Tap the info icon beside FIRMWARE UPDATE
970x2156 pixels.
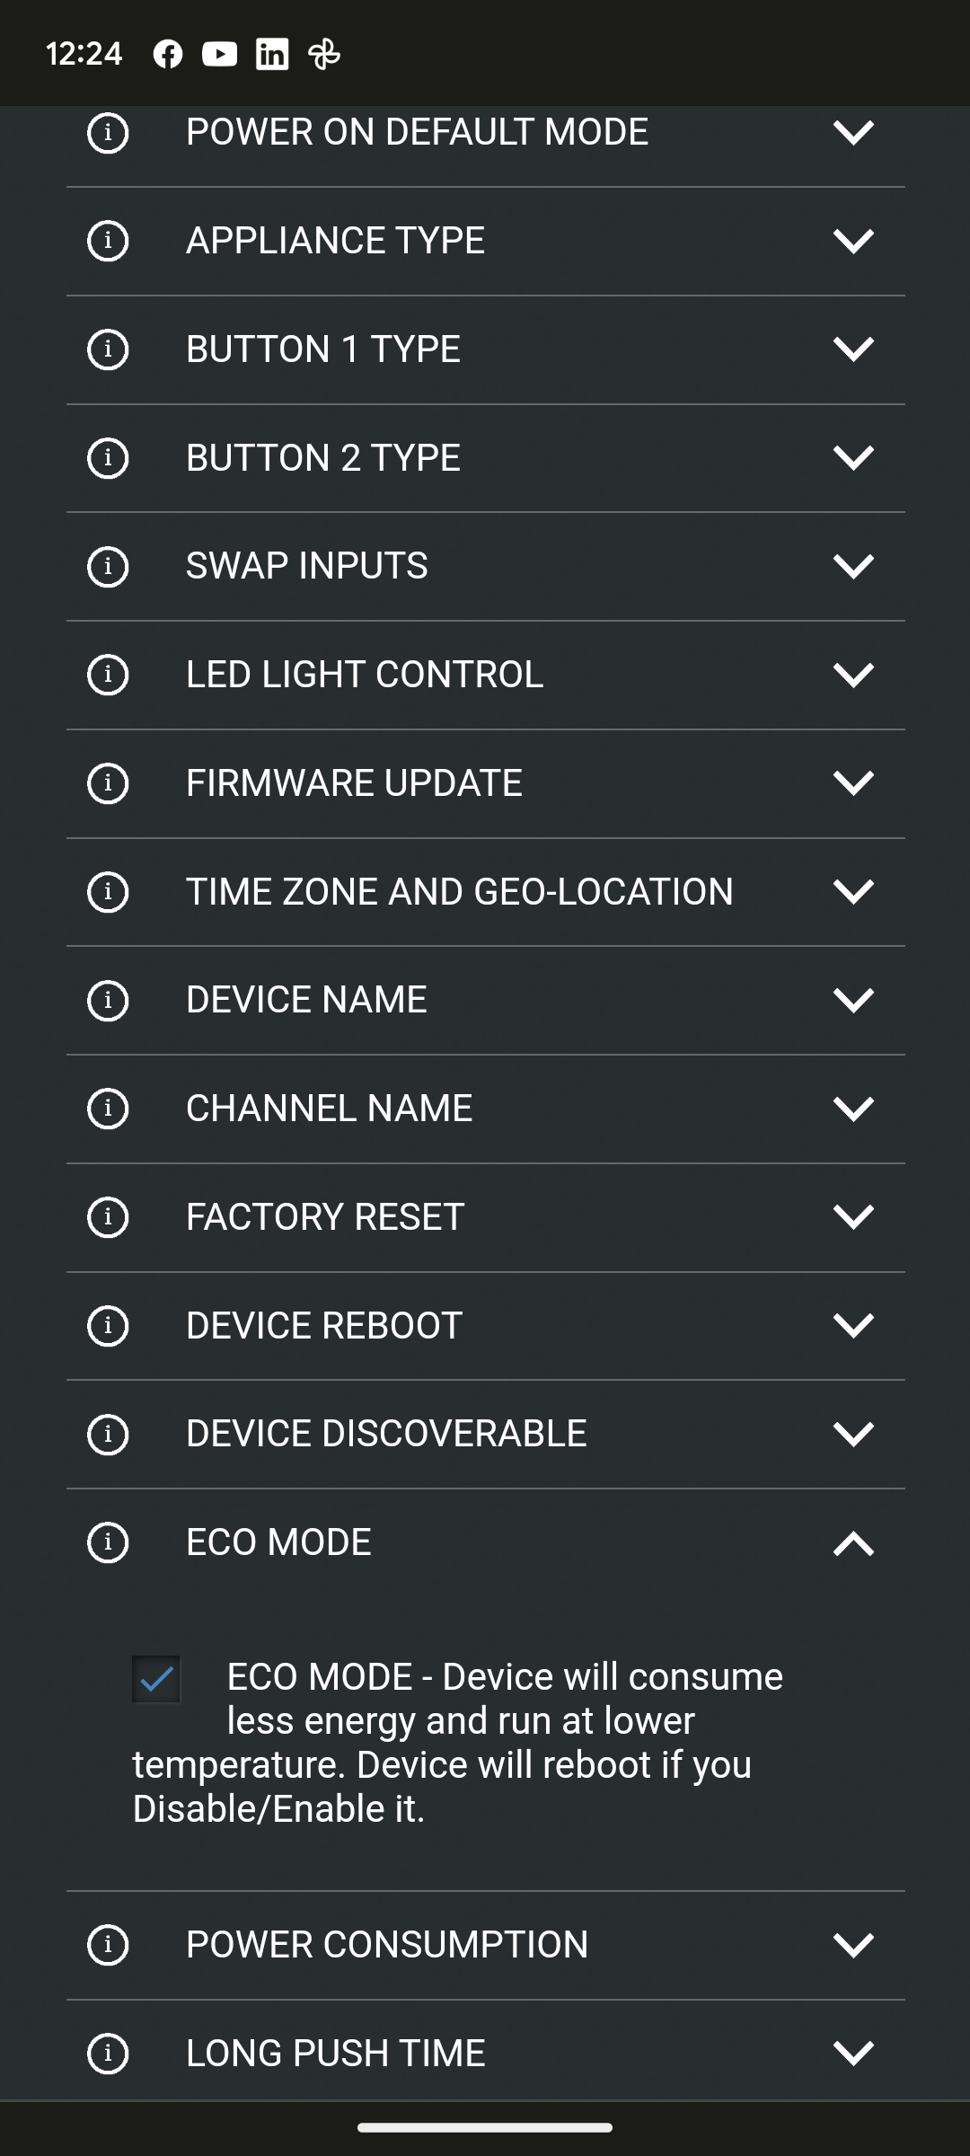[x=108, y=783]
